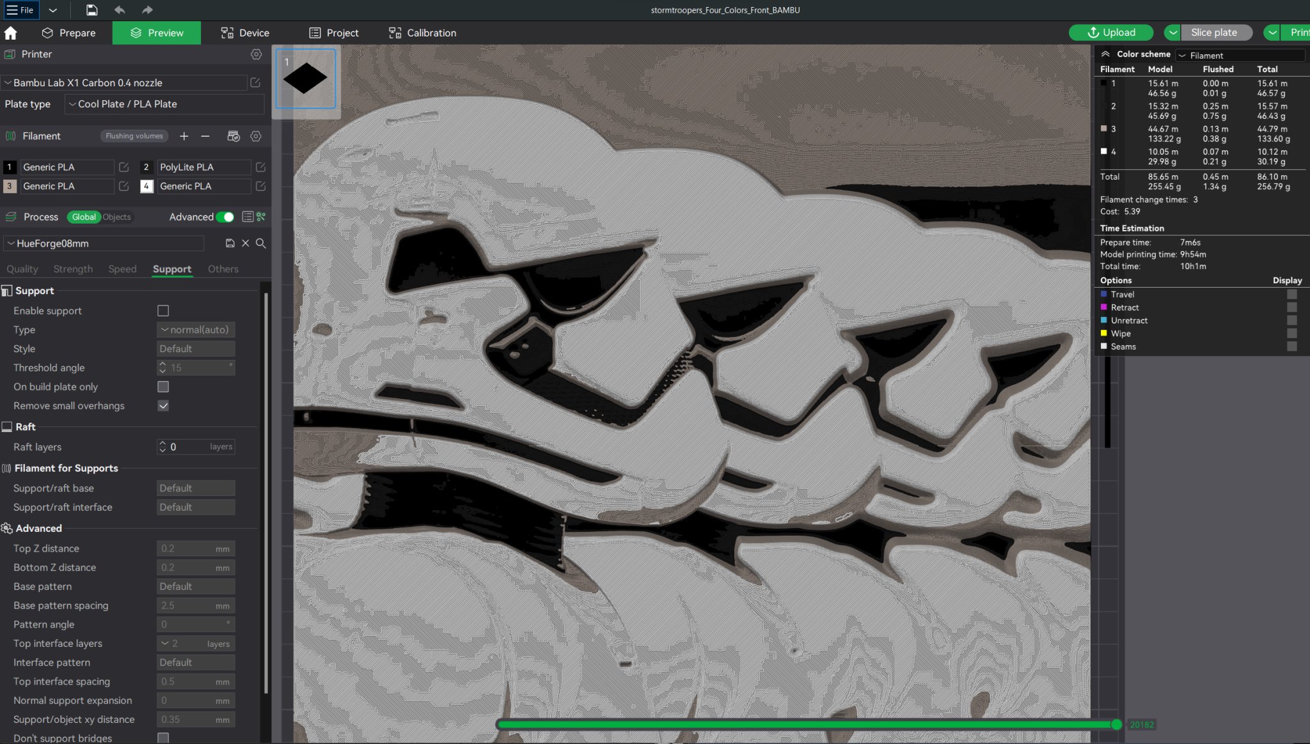
Task: Remove a filament using the minus icon
Action: [205, 136]
